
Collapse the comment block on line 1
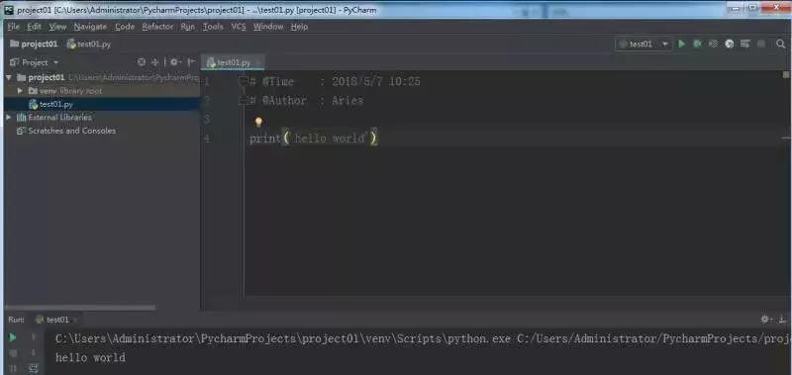[243, 81]
